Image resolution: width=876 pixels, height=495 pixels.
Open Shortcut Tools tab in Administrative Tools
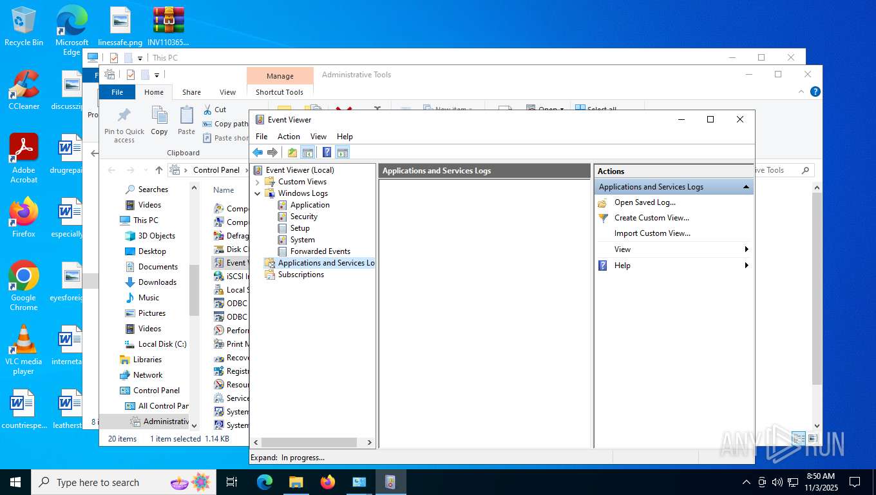coord(279,92)
